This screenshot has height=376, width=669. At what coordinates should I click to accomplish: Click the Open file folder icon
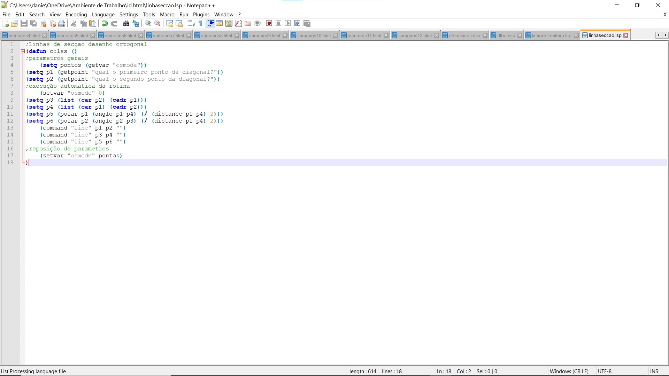pyautogui.click(x=15, y=23)
